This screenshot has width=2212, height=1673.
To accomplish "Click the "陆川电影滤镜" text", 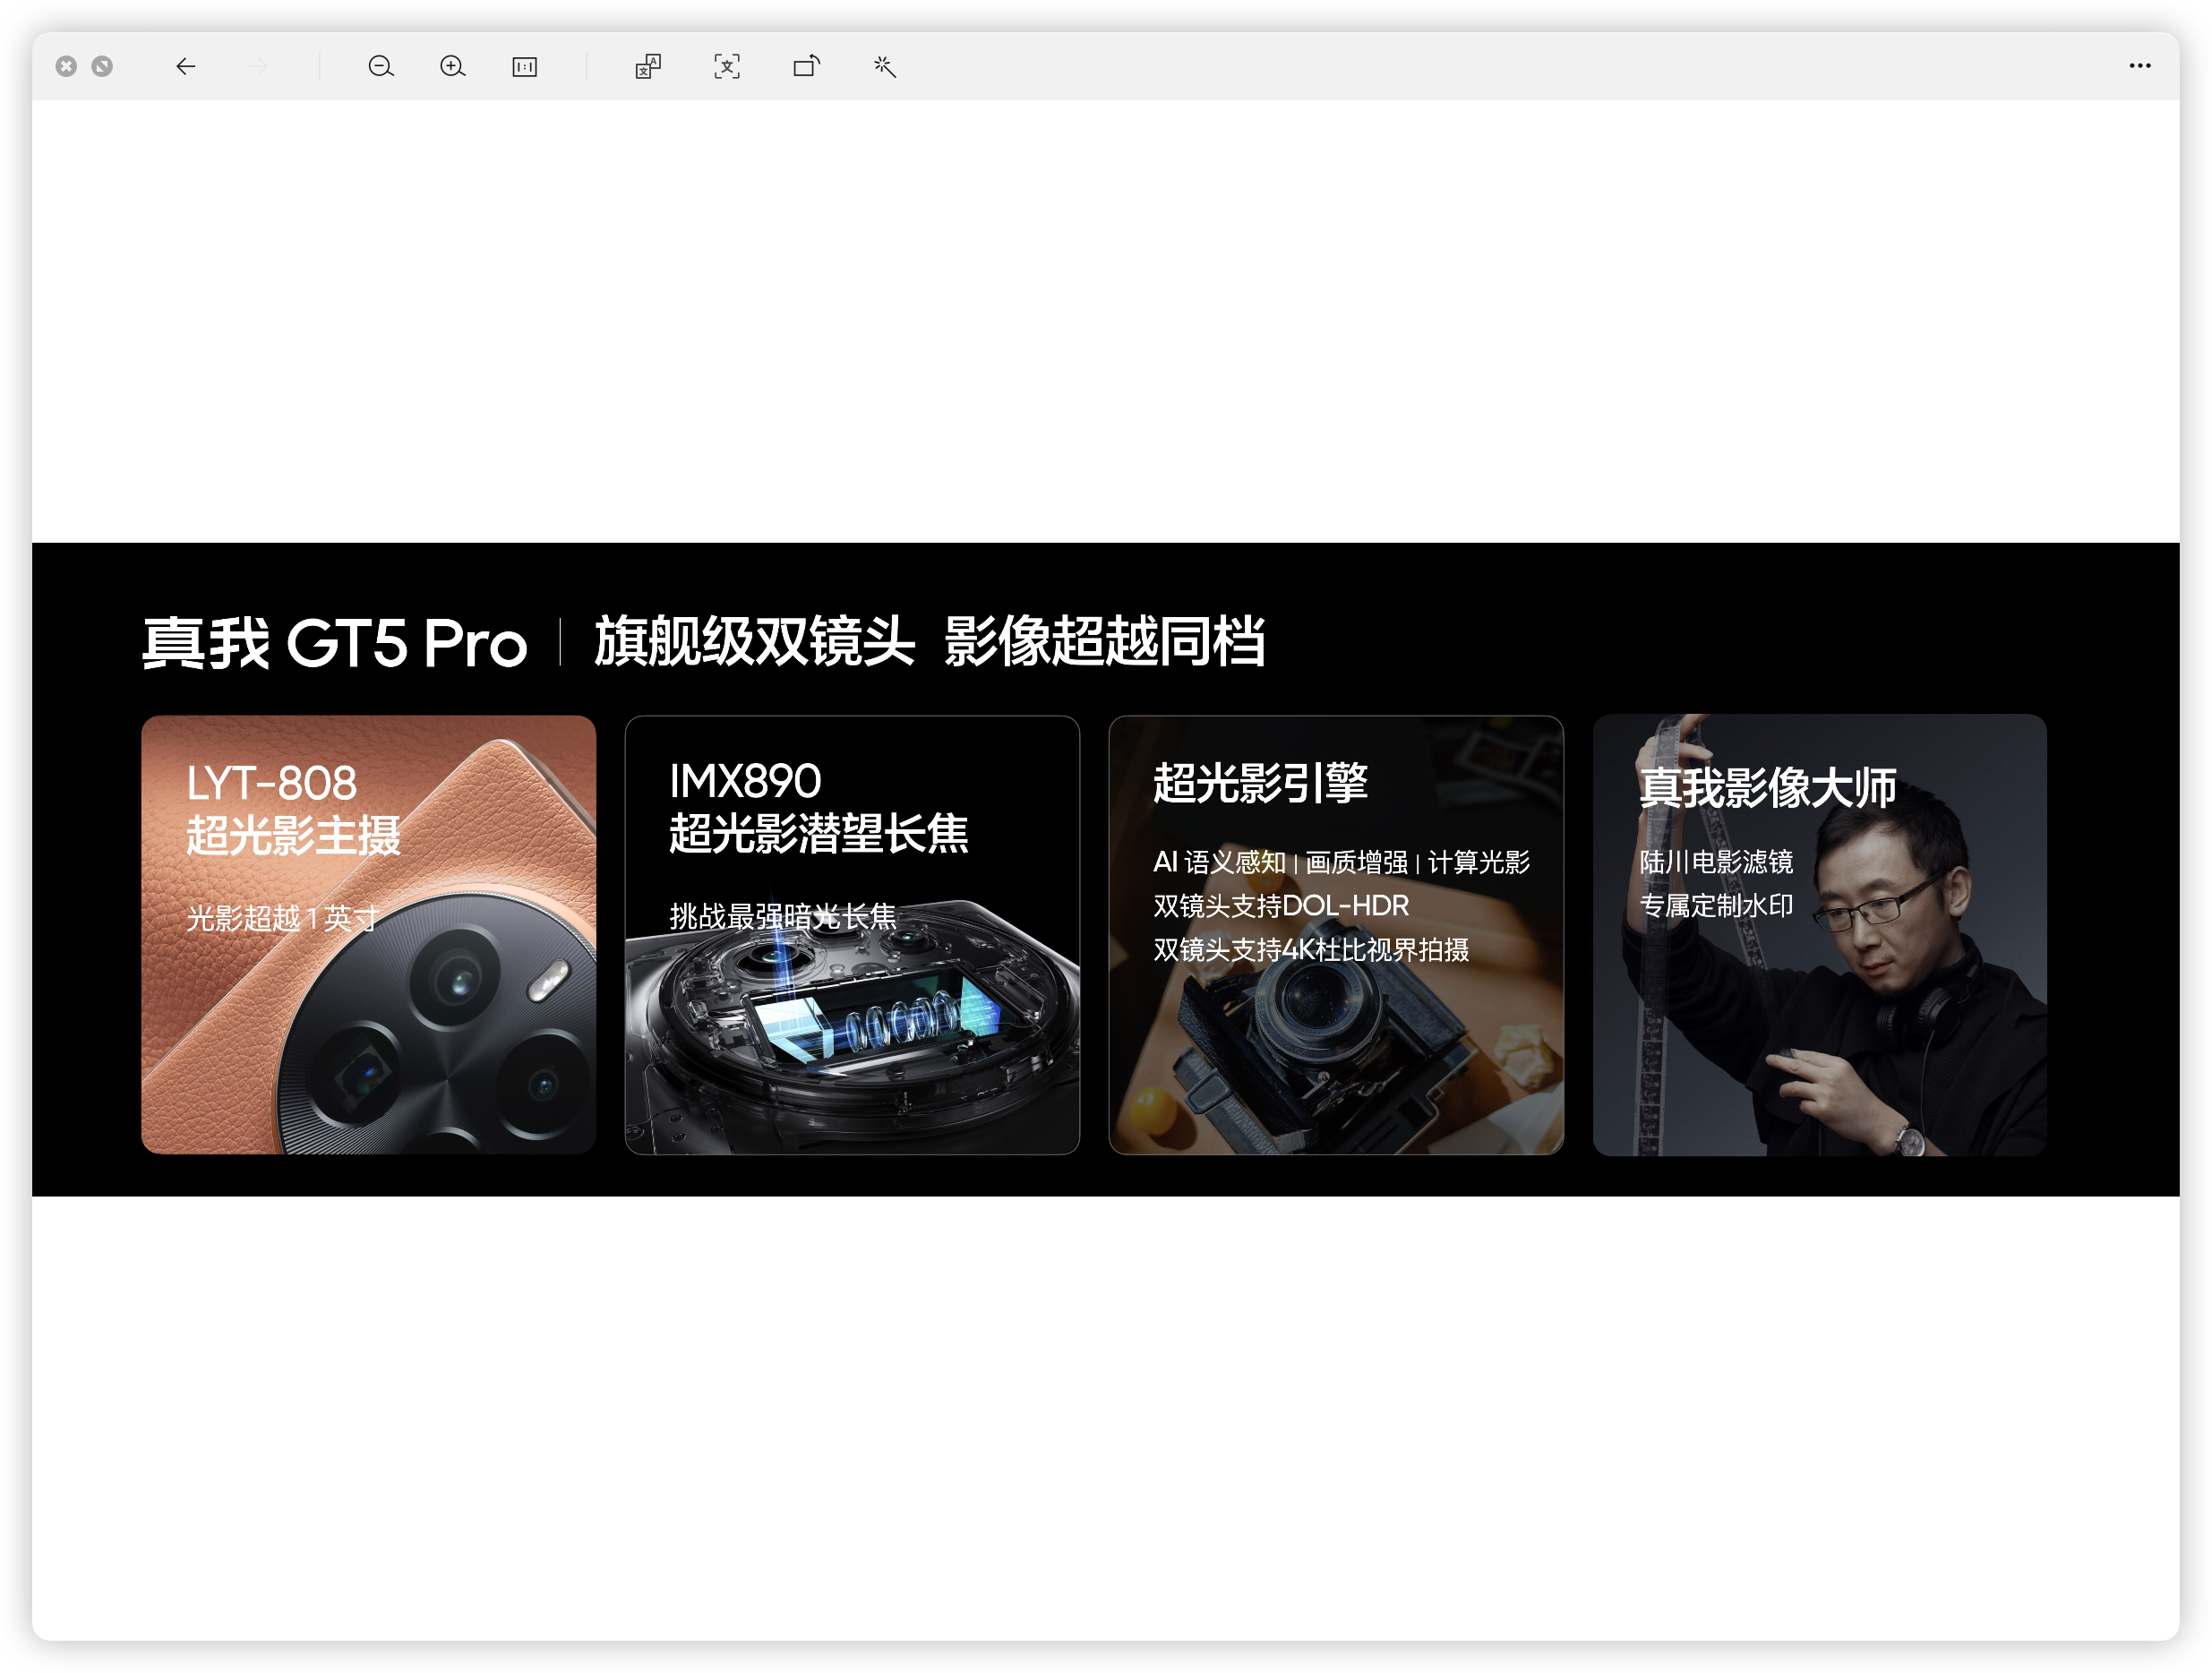I will 1717,862.
